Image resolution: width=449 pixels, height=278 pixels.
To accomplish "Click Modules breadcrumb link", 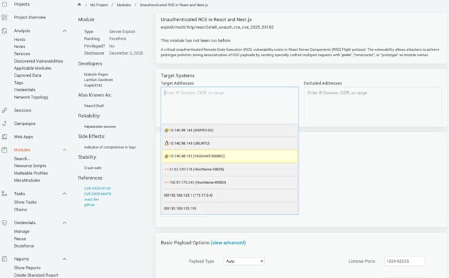I will [x=123, y=5].
